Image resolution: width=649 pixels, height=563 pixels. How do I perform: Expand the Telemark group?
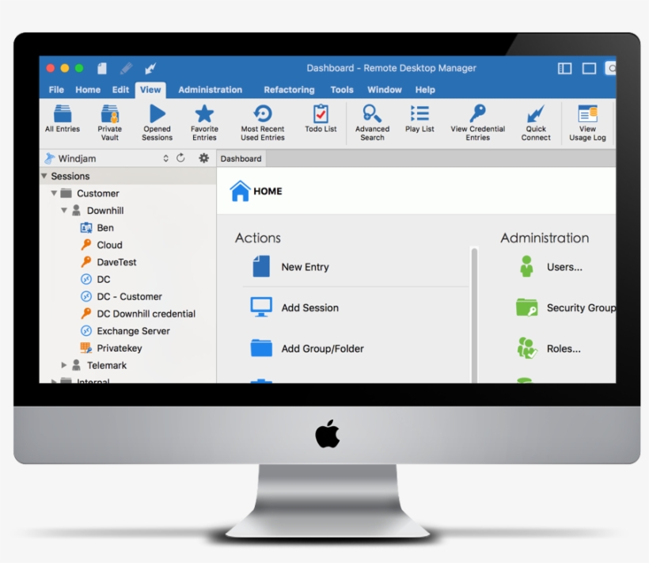coord(65,366)
